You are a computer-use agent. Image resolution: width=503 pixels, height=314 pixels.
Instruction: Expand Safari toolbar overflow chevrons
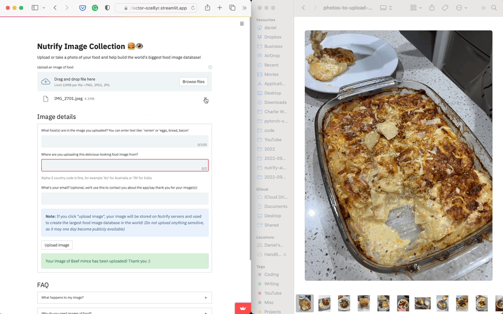[x=244, y=8]
